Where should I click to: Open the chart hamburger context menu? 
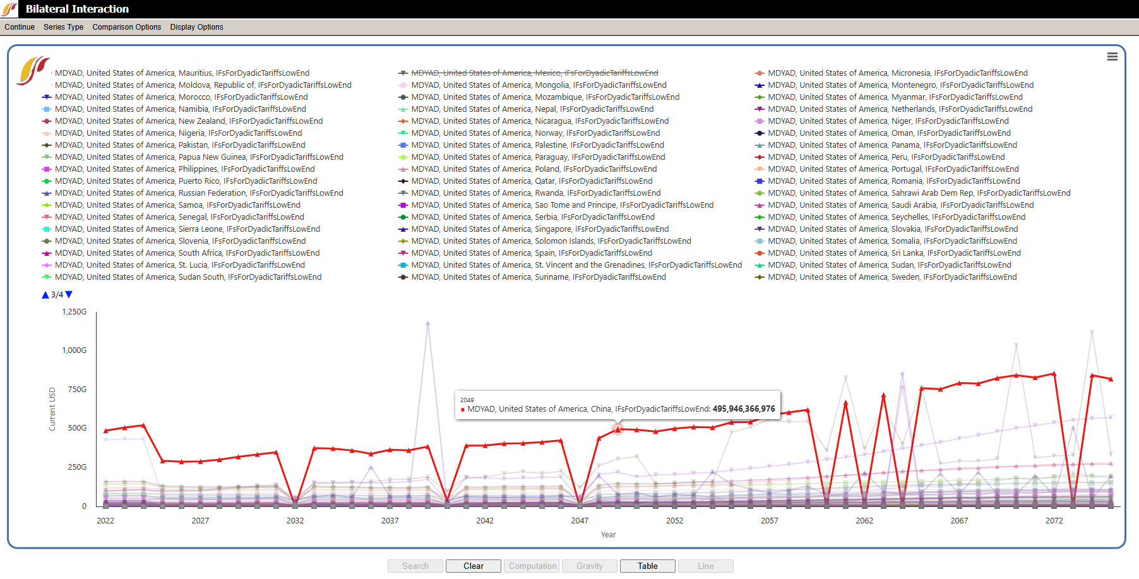click(1112, 57)
